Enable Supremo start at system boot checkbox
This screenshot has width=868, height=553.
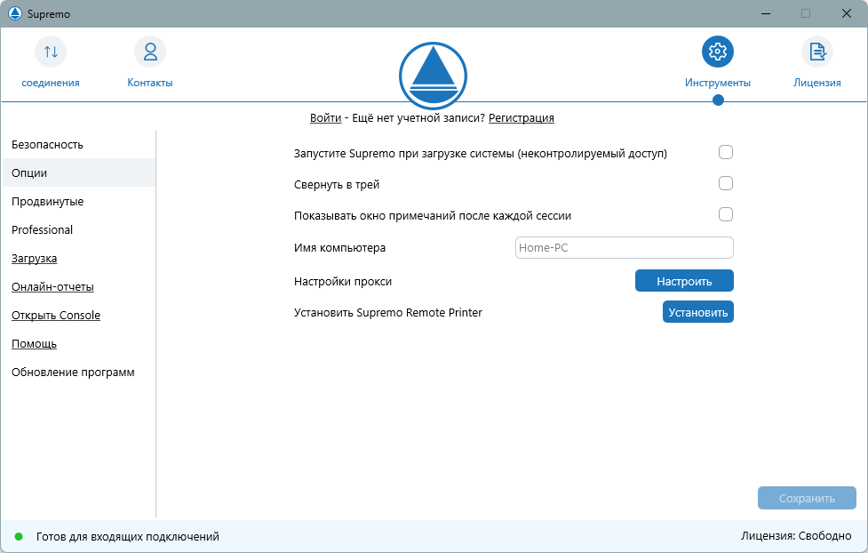pos(726,152)
